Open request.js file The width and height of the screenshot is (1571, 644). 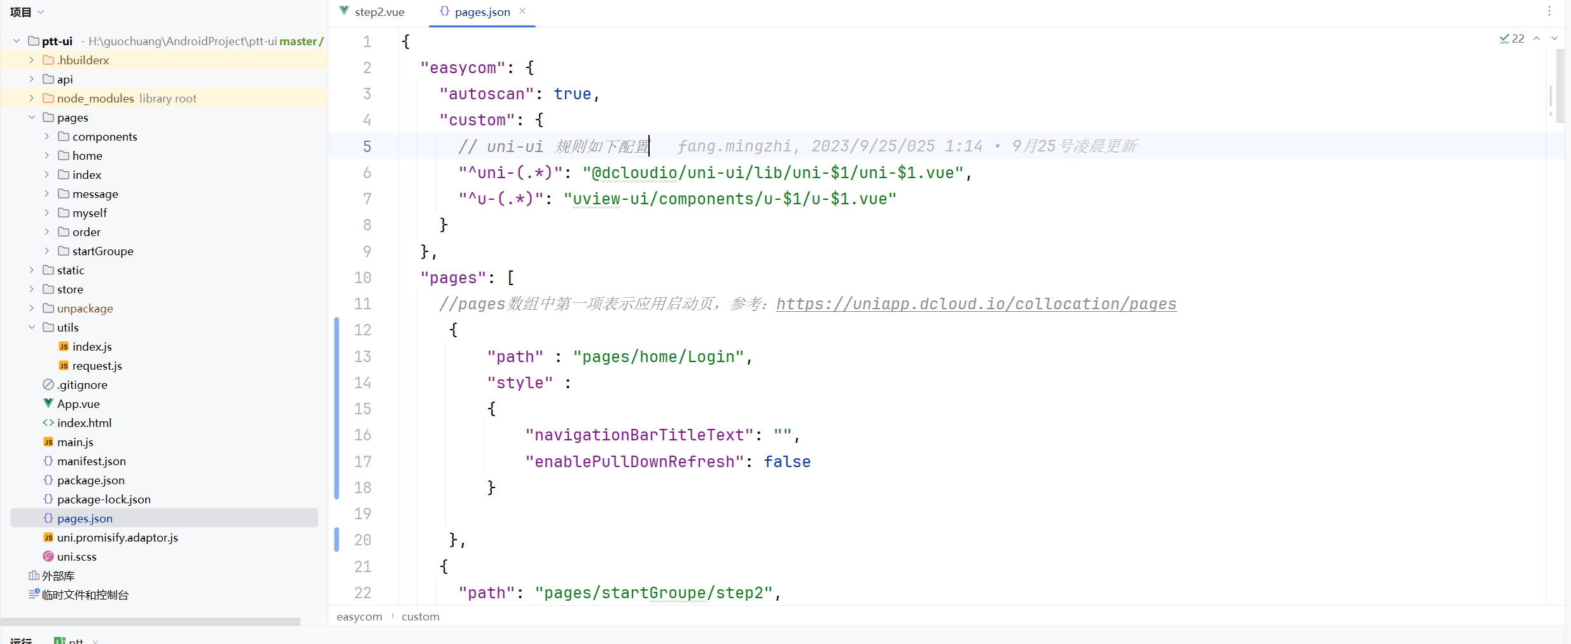pos(97,365)
